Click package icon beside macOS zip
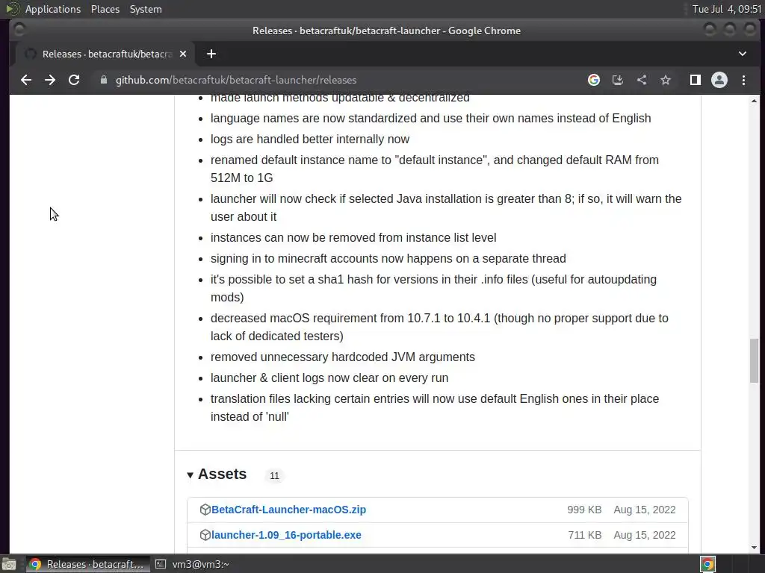765x573 pixels. pos(205,510)
